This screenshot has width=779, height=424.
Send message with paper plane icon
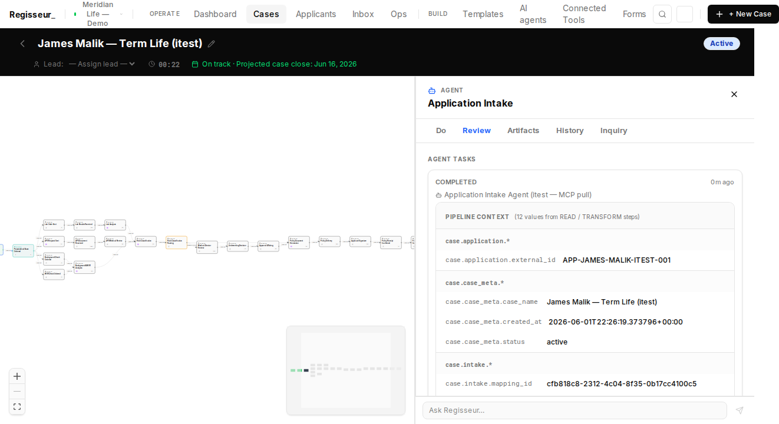[740, 410]
